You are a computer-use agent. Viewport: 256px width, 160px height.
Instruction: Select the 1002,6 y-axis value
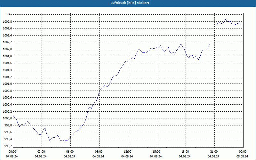7,28
